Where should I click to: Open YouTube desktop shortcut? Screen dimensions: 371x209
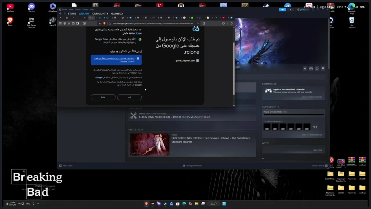point(10,8)
